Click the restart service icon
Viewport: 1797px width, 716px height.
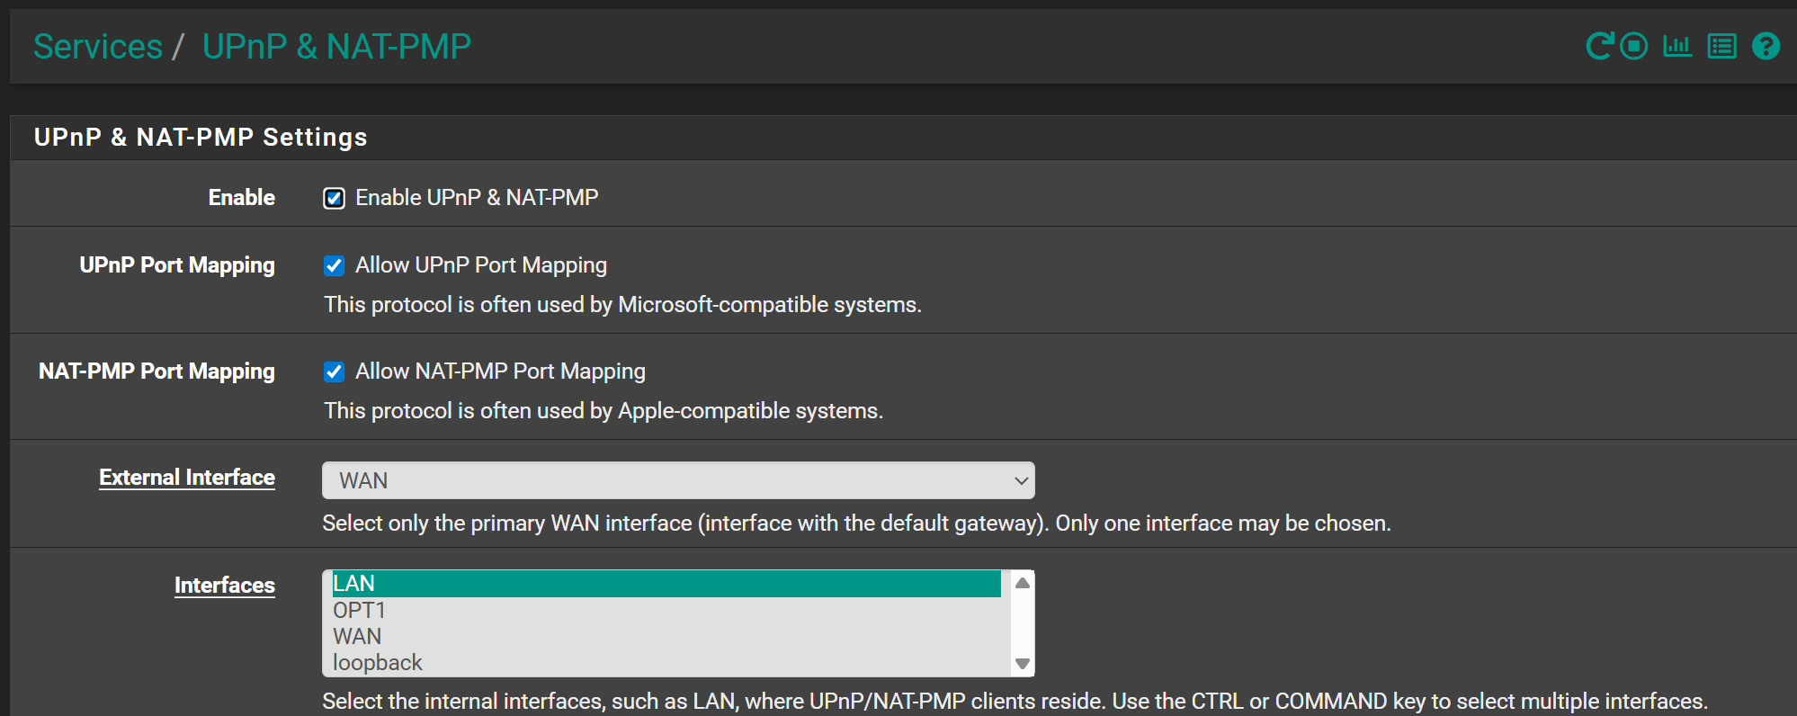point(1599,46)
